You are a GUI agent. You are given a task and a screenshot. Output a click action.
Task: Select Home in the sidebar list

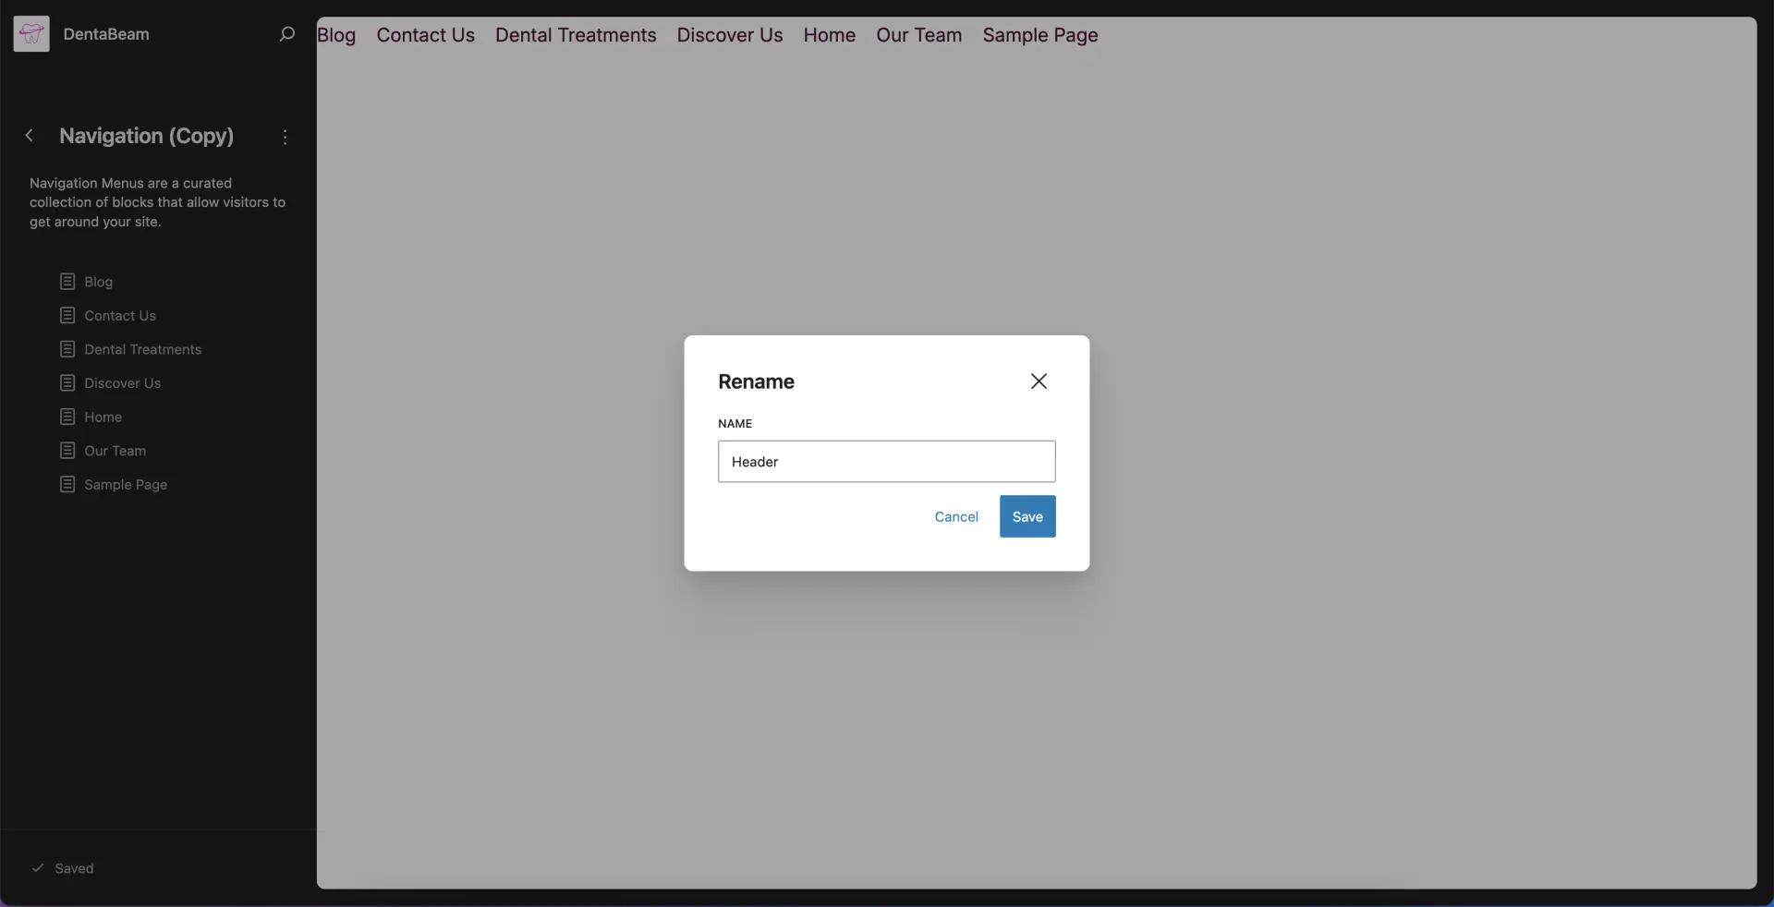pyautogui.click(x=103, y=417)
